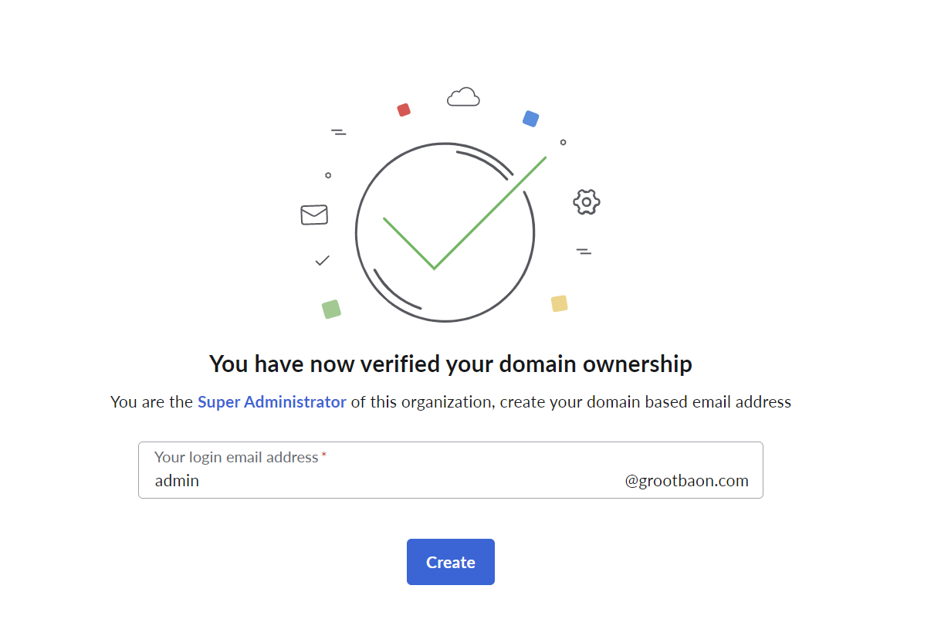
Task: Click the large green checkmark in the circle
Action: (x=465, y=213)
